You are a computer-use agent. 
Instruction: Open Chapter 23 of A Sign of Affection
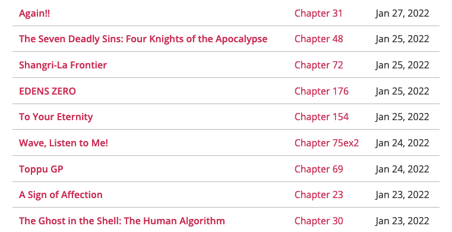(x=318, y=195)
